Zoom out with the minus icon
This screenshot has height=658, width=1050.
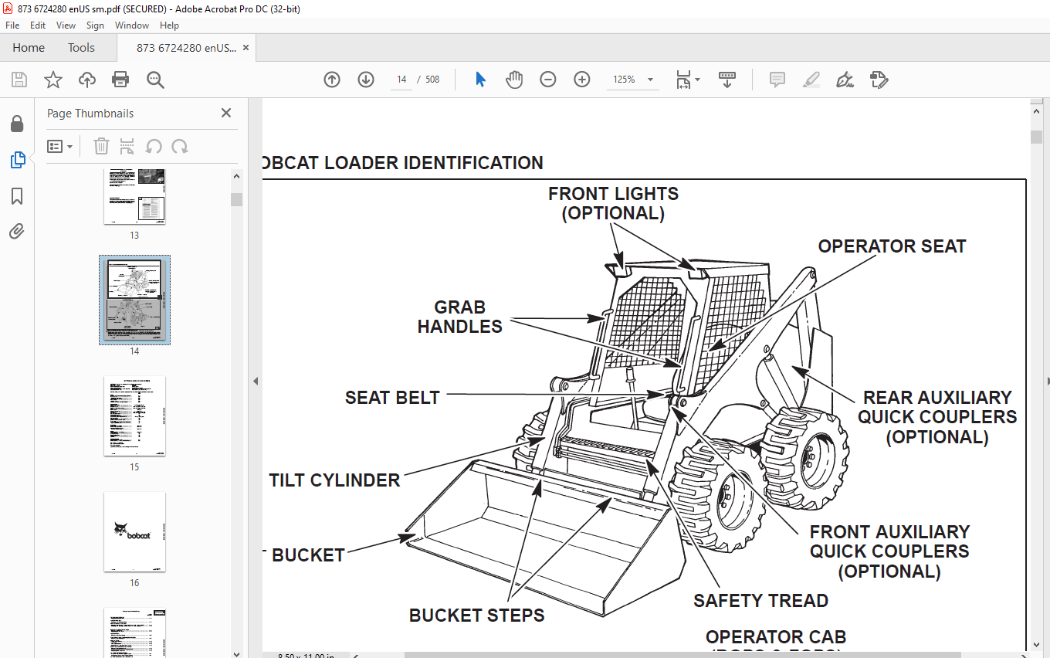point(548,80)
